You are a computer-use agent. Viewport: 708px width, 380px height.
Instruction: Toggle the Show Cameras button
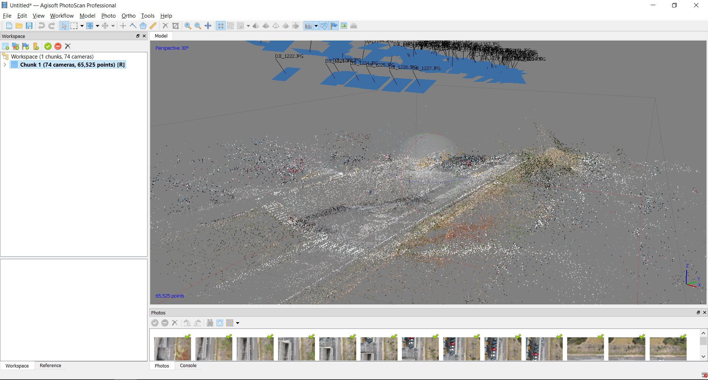click(x=308, y=26)
